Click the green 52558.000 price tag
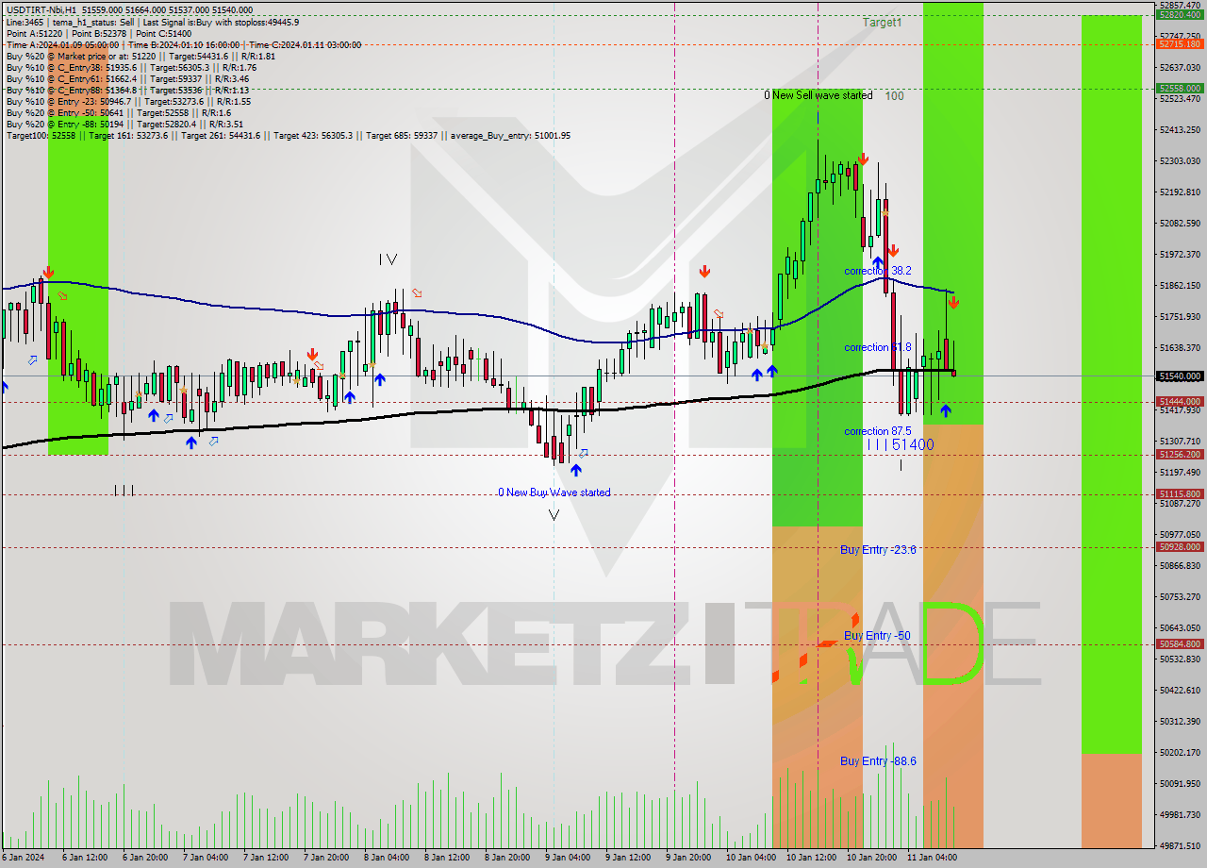The image size is (1207, 868). tap(1180, 88)
